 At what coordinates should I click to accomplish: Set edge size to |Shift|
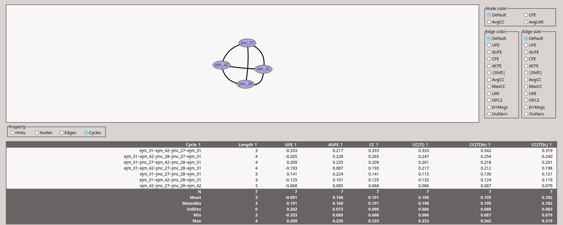coord(526,73)
